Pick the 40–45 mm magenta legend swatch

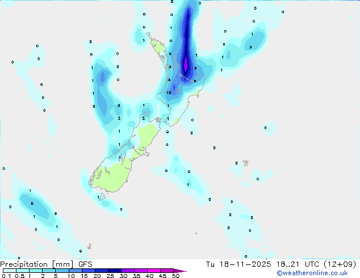click(154, 271)
